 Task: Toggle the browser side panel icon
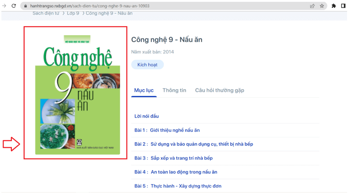click(343, 6)
